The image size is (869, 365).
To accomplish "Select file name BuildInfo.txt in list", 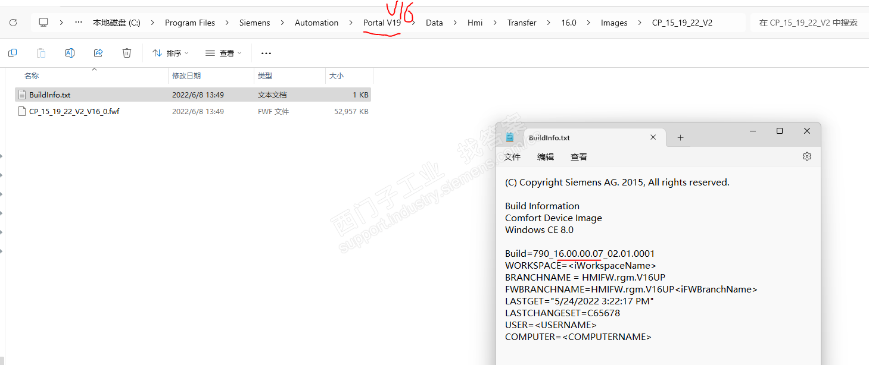I will 49,95.
